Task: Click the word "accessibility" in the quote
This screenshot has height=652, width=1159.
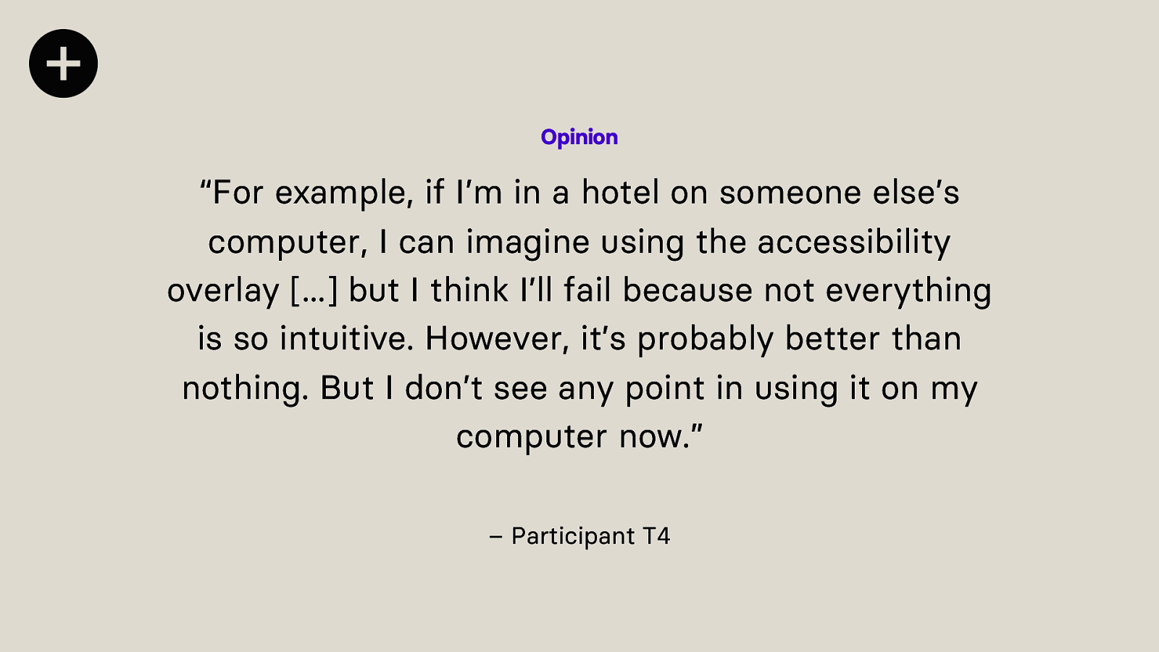Action: pos(854,243)
